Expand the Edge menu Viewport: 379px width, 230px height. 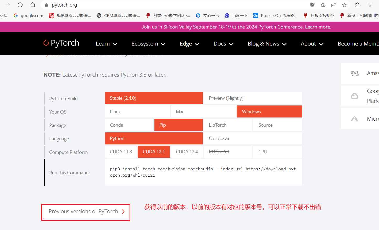189,44
